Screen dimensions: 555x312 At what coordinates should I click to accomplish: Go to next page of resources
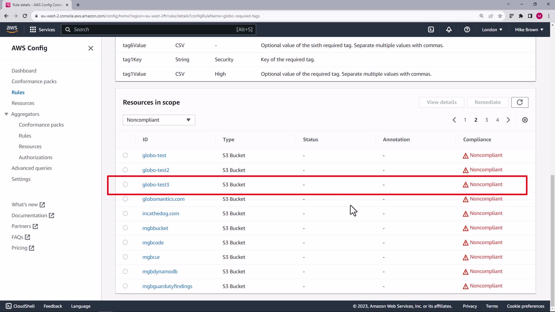(x=508, y=120)
